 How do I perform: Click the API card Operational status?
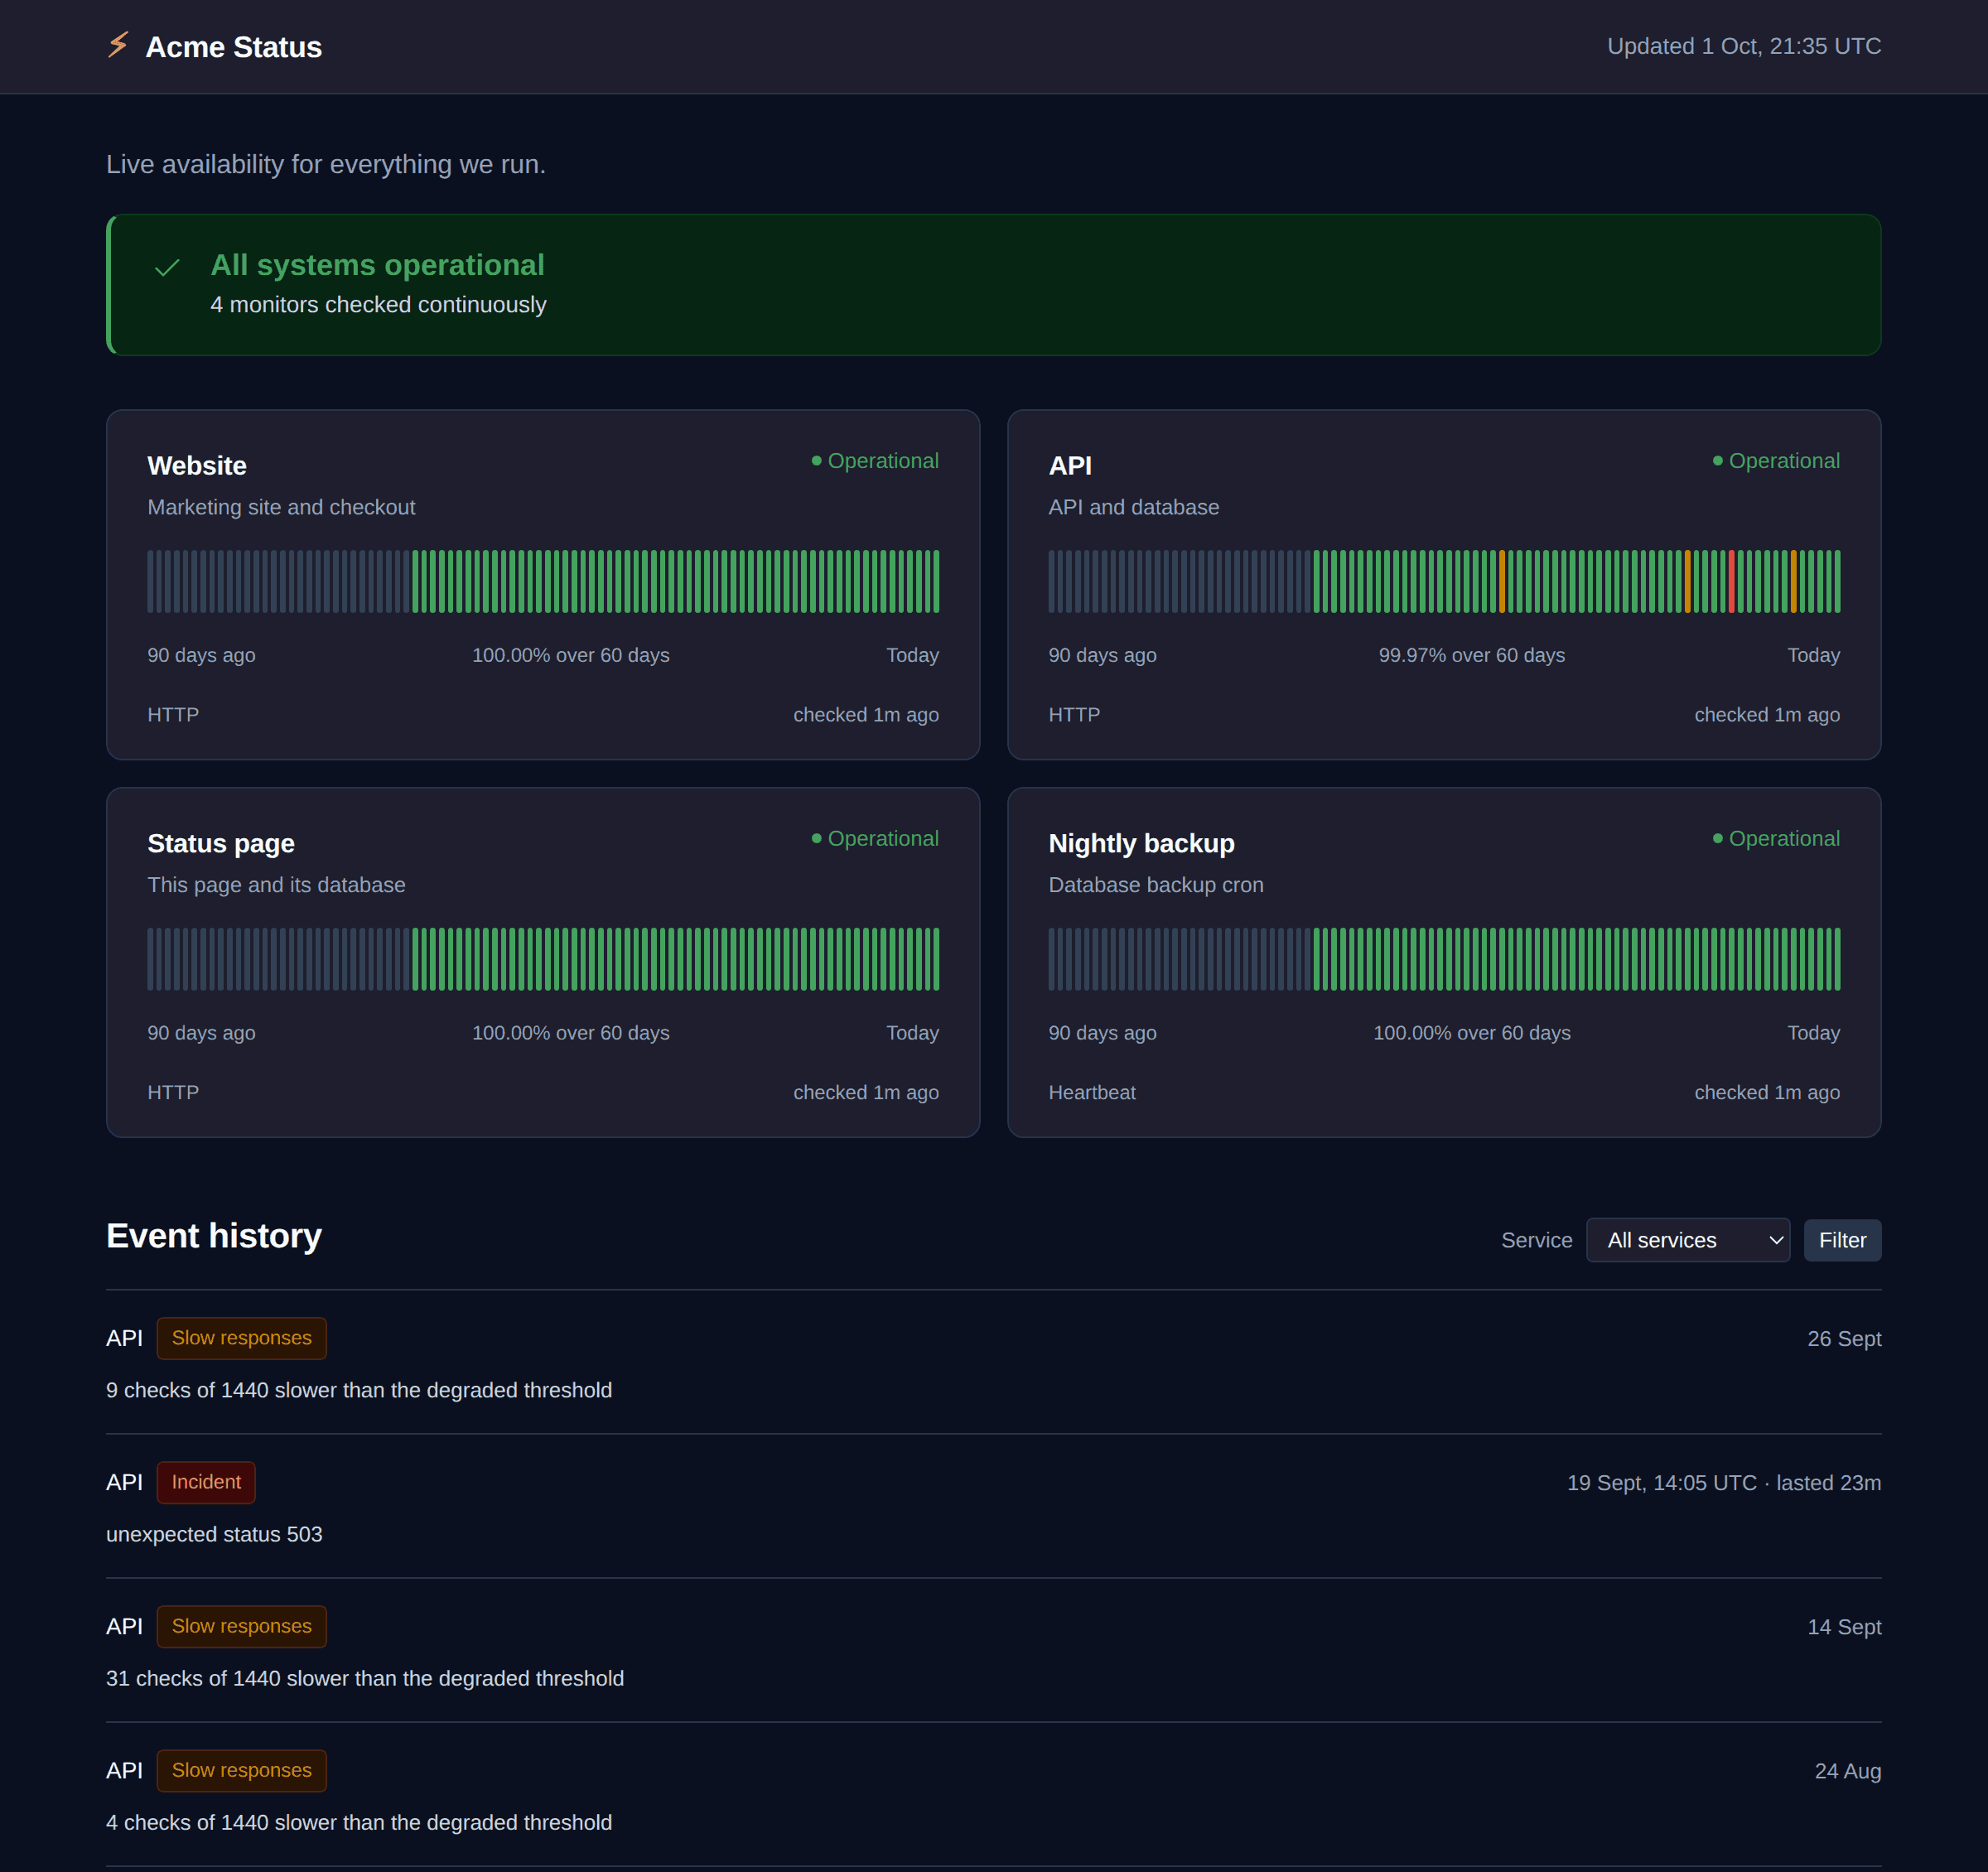(1776, 461)
